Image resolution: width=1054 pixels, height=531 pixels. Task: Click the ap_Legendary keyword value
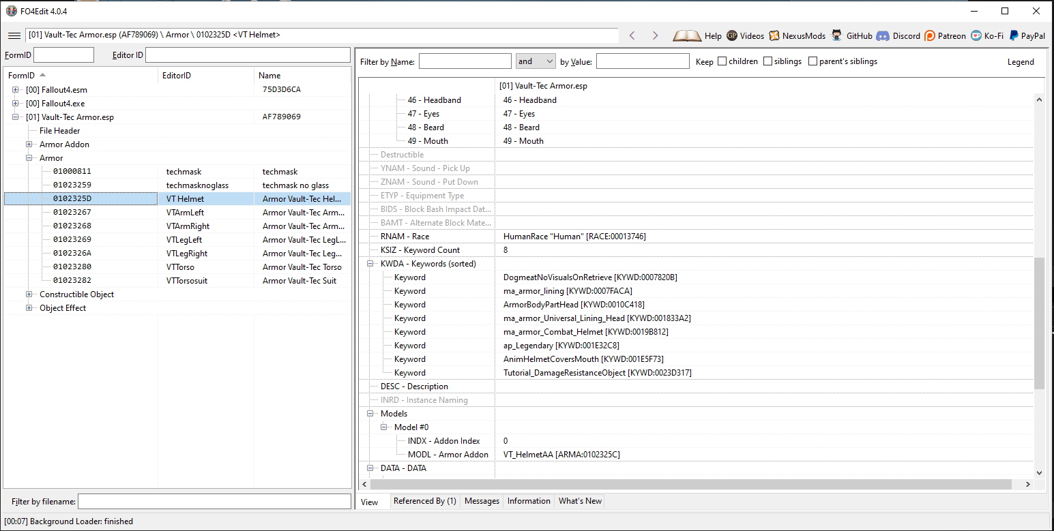(561, 346)
